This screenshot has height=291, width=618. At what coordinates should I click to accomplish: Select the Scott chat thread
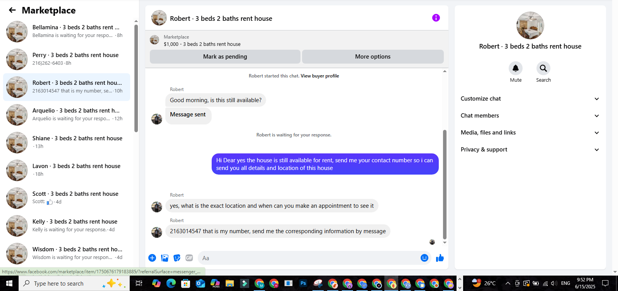click(66, 198)
